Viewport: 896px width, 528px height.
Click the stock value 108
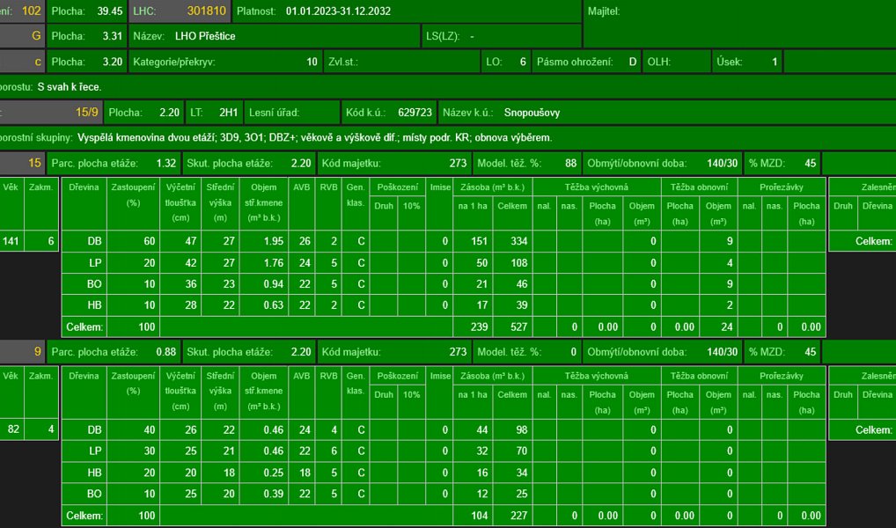(x=519, y=263)
